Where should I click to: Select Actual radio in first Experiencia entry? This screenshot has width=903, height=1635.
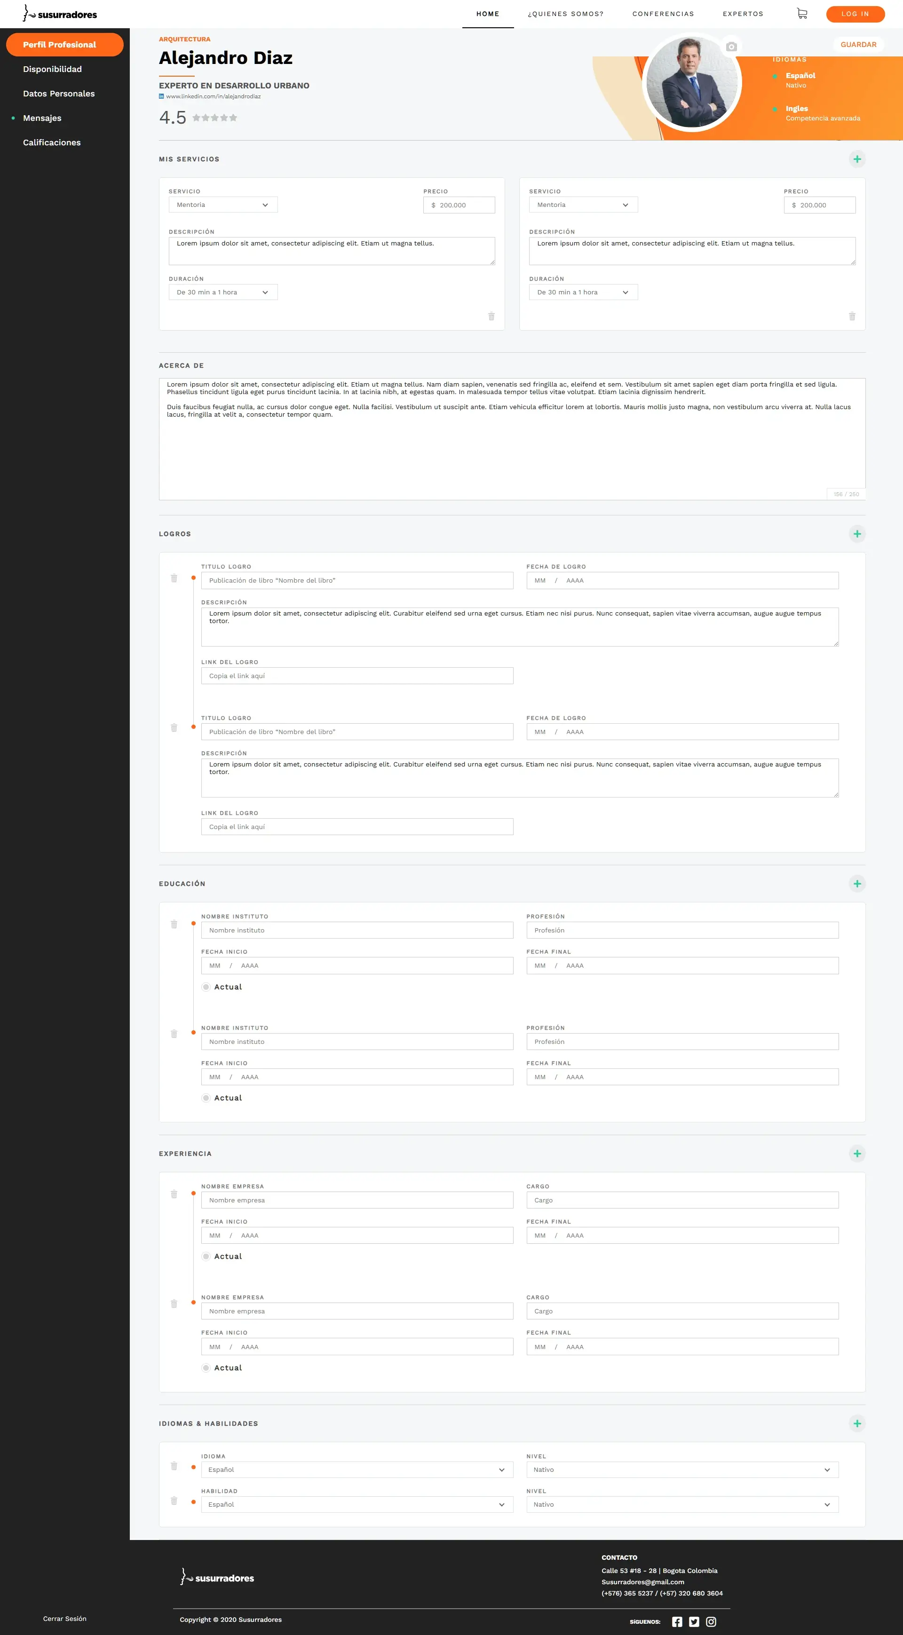206,1257
